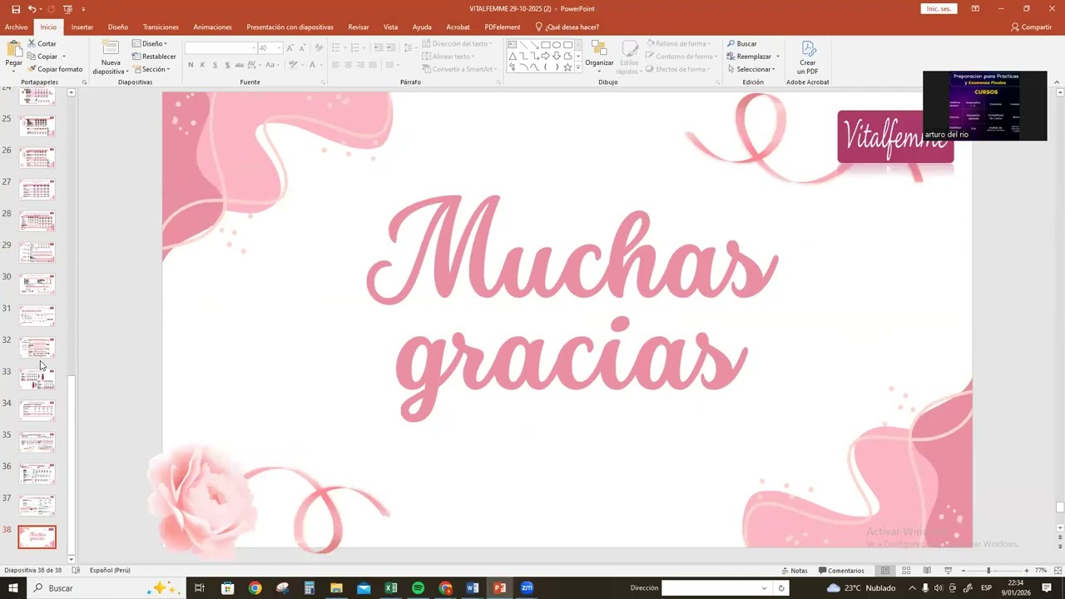Switch to reading view in status bar
The image size is (1065, 599).
pyautogui.click(x=927, y=571)
